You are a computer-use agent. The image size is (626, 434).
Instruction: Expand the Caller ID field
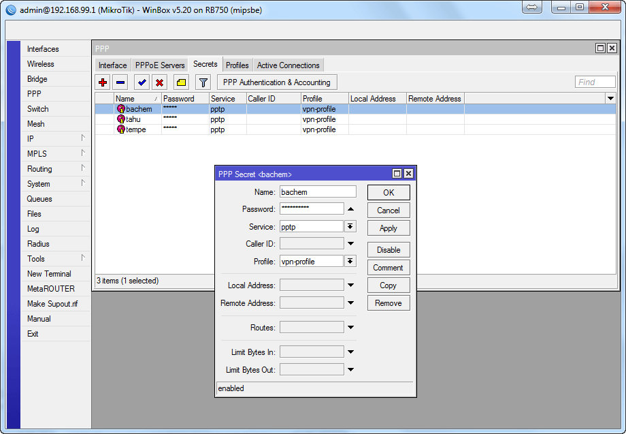350,243
